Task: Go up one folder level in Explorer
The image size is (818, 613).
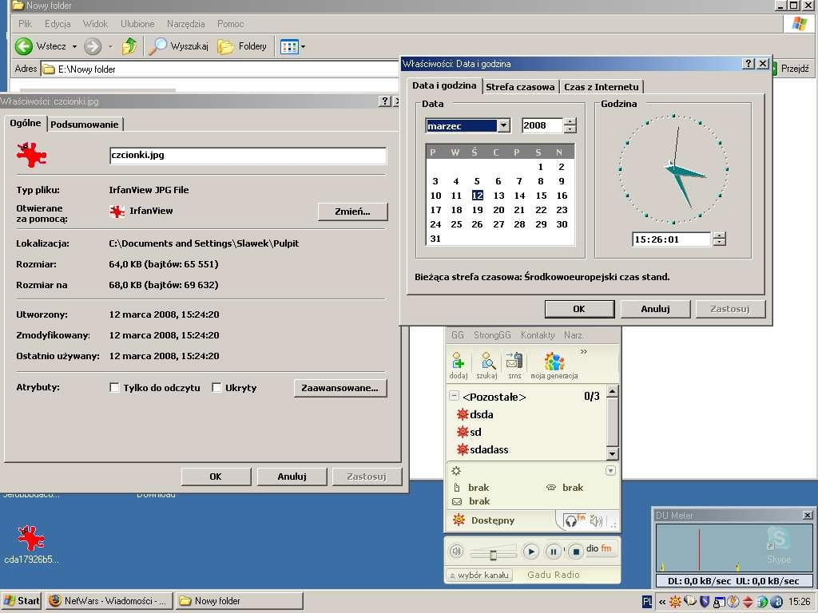Action: click(129, 46)
